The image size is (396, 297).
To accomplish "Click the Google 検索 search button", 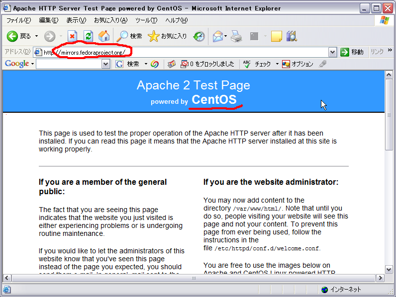I will coord(127,64).
